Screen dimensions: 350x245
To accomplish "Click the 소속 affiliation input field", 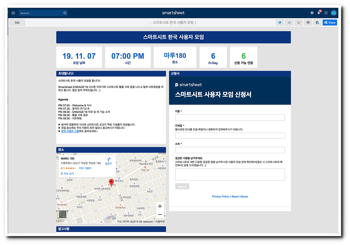I will (230, 150).
